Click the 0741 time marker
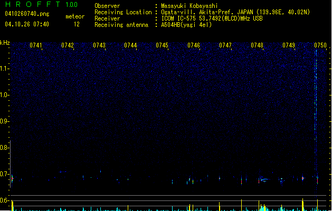Image resolution: width=332 pixels, height=211 pixels. pos(36,45)
